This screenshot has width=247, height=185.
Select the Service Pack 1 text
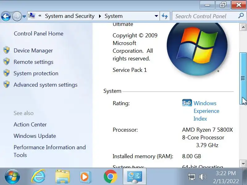point(130,70)
